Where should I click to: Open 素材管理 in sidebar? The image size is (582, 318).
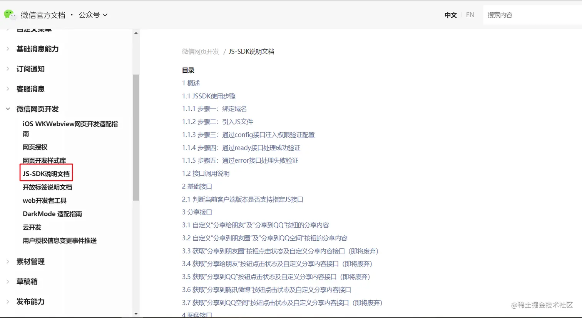coord(30,261)
